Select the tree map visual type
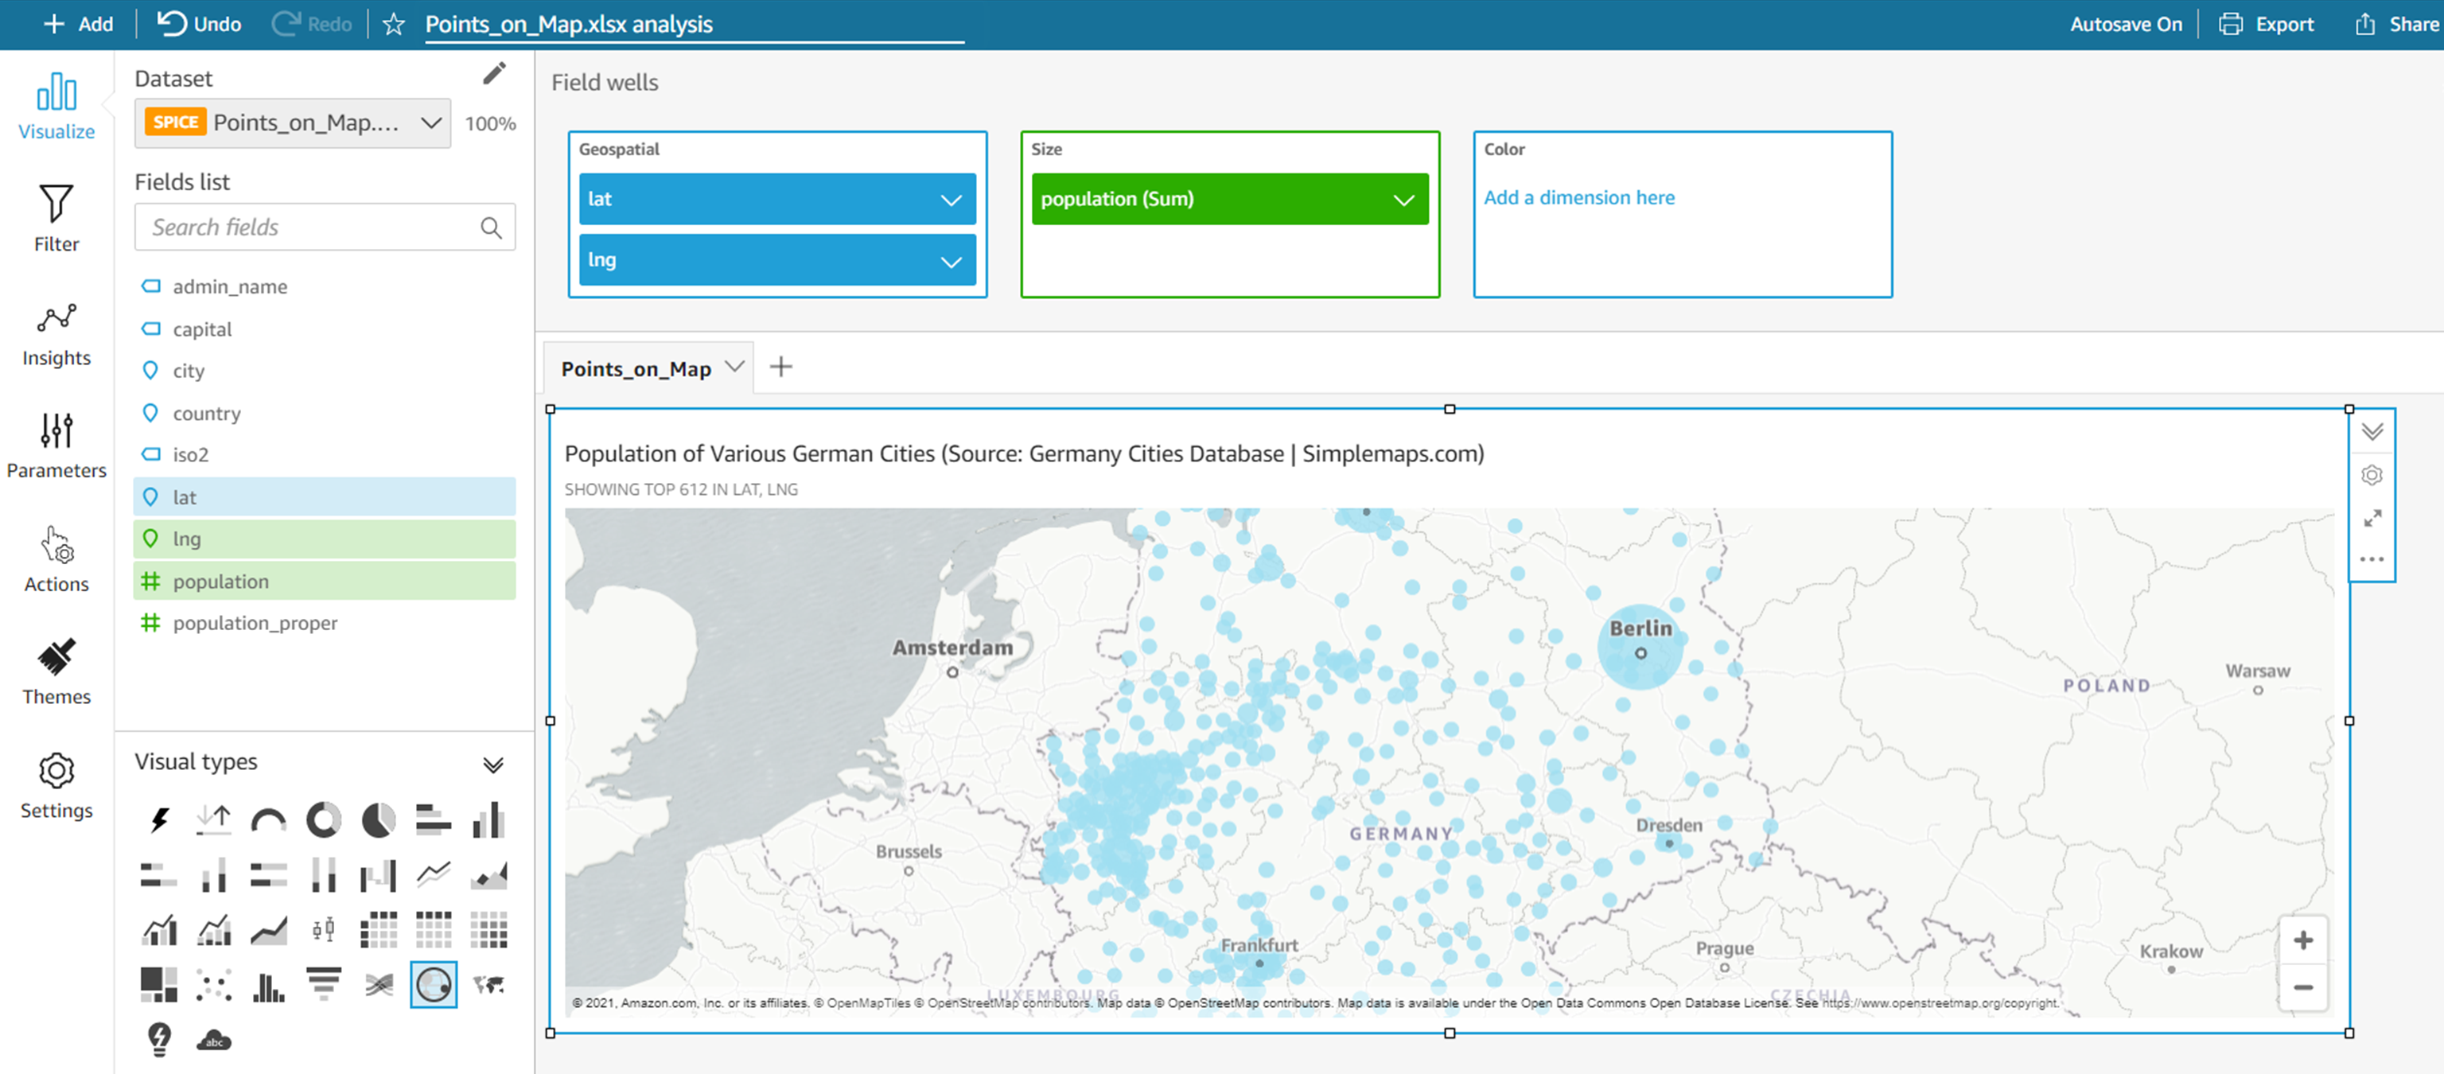 pyautogui.click(x=158, y=984)
